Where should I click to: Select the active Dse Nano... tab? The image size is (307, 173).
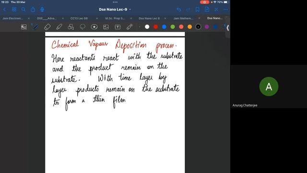[x=215, y=18]
